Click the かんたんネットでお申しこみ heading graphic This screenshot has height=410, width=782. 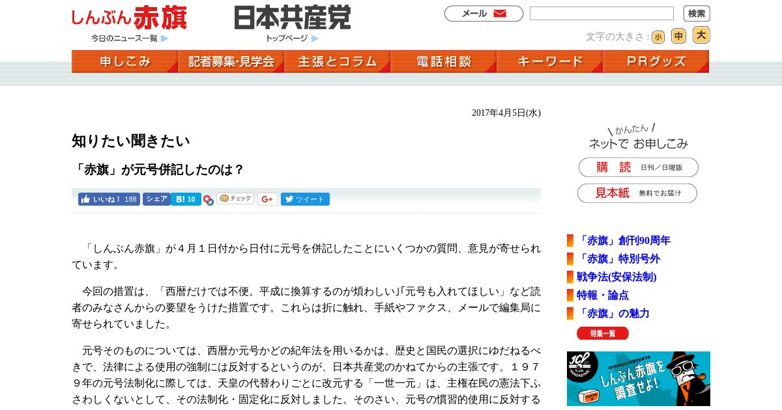(x=637, y=137)
